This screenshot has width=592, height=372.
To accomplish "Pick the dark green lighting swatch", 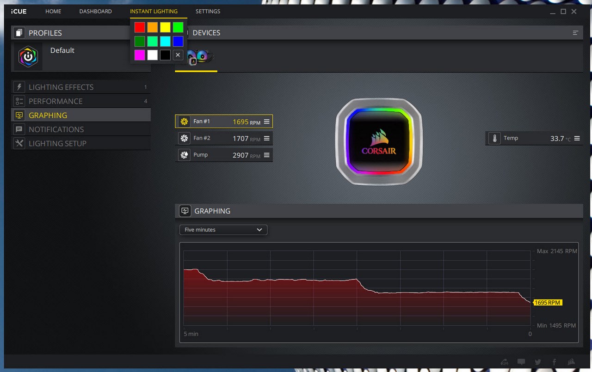I will pyautogui.click(x=140, y=42).
